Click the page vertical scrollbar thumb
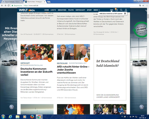The image size is (149, 119). coord(148,16)
